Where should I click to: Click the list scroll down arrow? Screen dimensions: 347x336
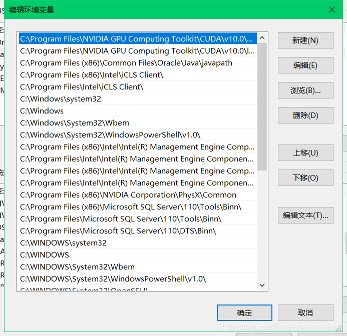[262, 285]
